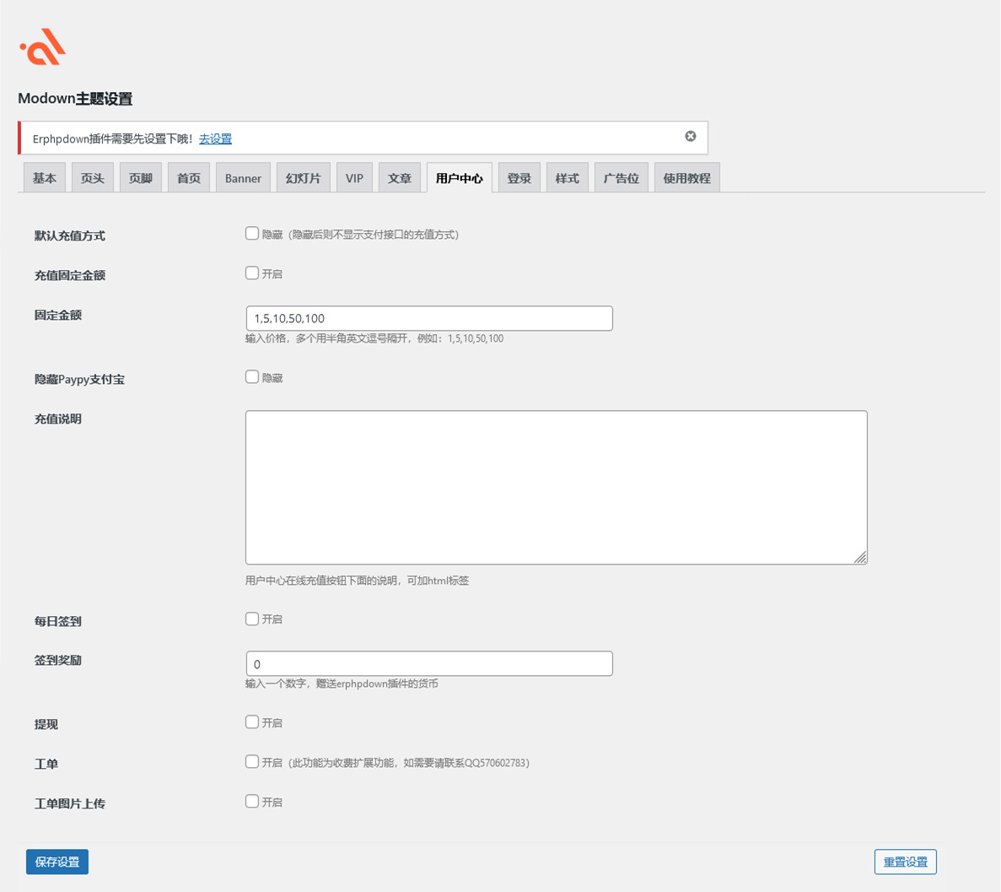Open the 登录 settings tab
Image resolution: width=1001 pixels, height=892 pixels.
519,178
